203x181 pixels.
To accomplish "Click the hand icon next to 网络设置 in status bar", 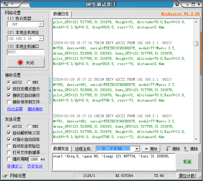I will click(5, 176).
